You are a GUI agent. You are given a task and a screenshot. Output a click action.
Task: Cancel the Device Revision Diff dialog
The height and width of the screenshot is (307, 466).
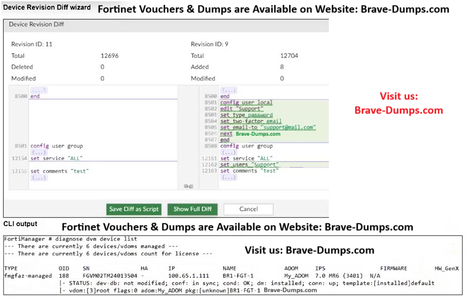tap(248, 209)
